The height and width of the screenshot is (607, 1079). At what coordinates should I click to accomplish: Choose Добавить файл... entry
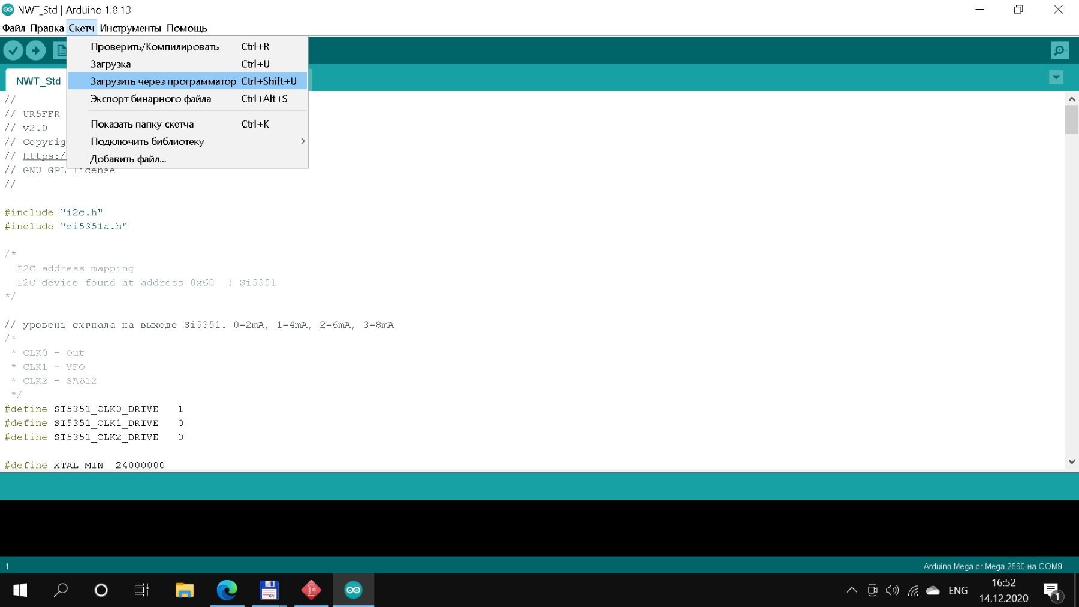click(188, 159)
